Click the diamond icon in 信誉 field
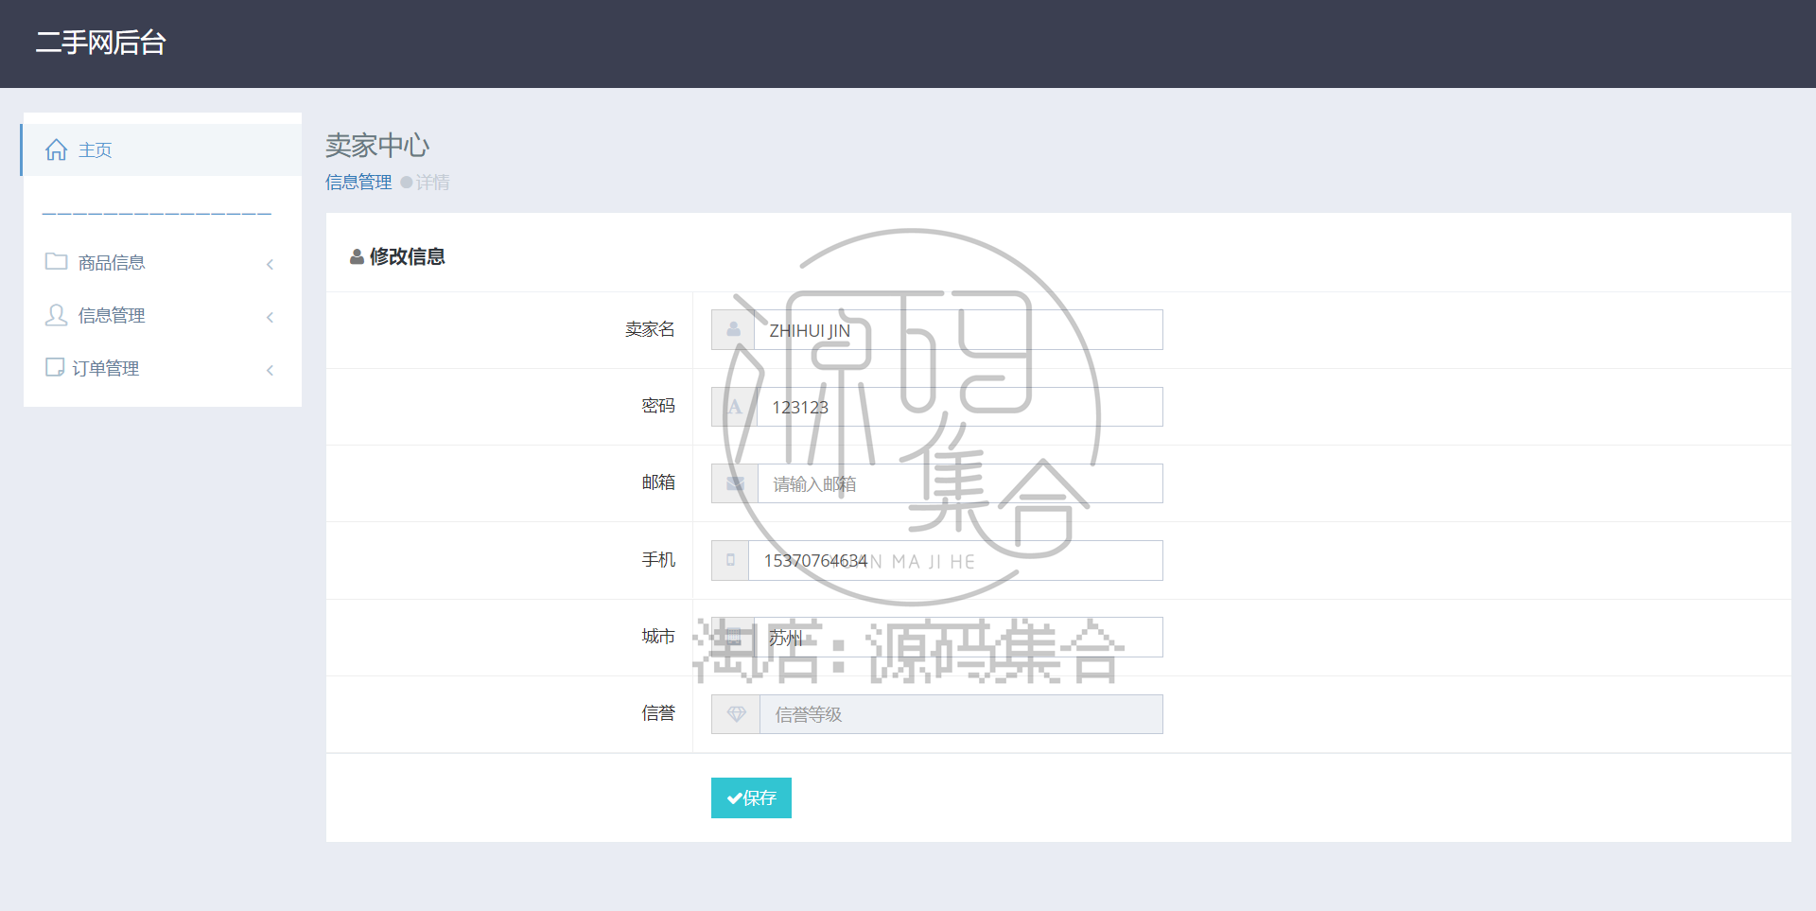Screen dimensions: 1816x911 pyautogui.click(x=736, y=714)
